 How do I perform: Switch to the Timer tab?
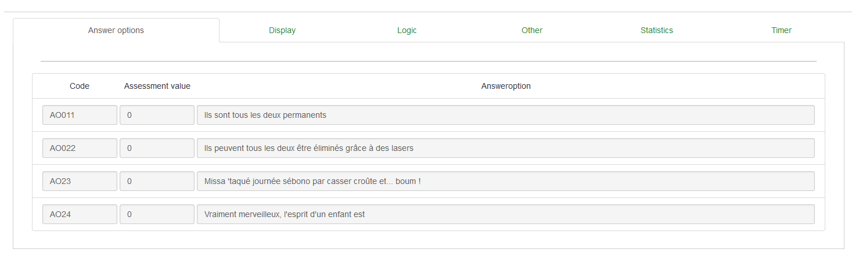tap(781, 30)
